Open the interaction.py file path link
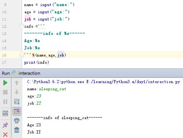 tap(133, 82)
